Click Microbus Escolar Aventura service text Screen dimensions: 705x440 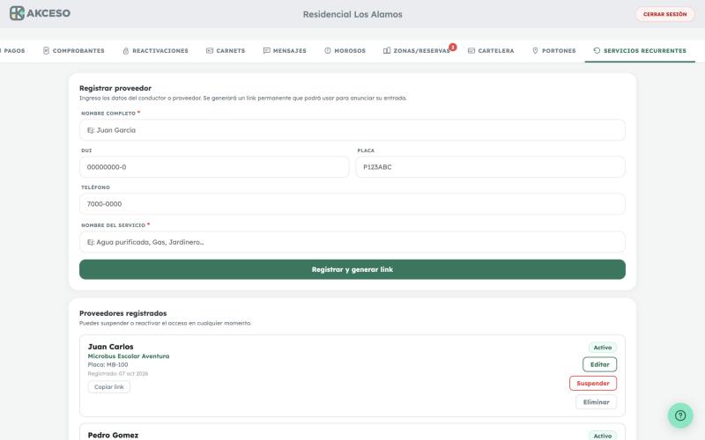[129, 356]
